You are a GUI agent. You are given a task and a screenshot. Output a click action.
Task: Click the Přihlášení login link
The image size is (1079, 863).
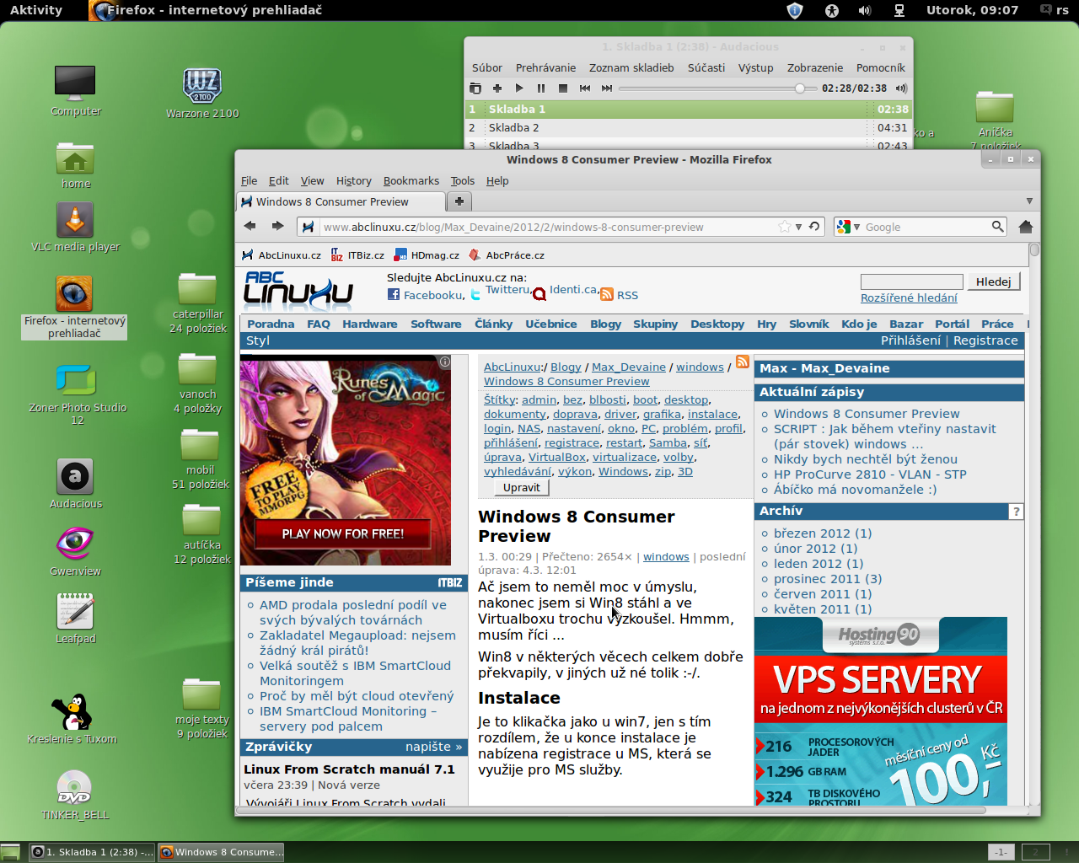(x=910, y=340)
